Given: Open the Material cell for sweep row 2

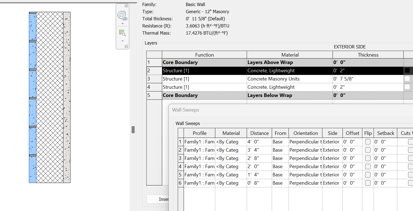Looking at the screenshot, I should [230, 150].
